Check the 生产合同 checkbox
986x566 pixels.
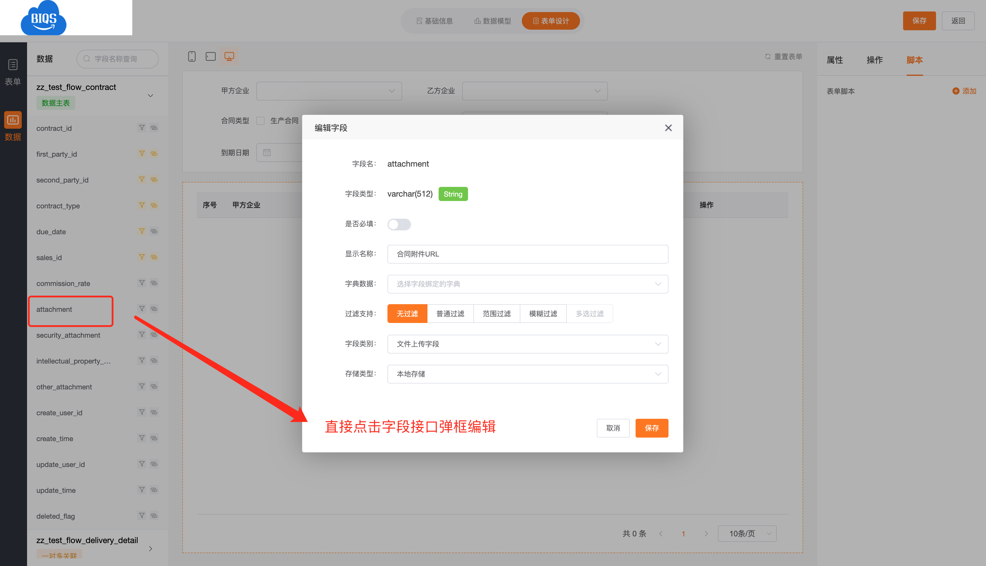pyautogui.click(x=260, y=120)
